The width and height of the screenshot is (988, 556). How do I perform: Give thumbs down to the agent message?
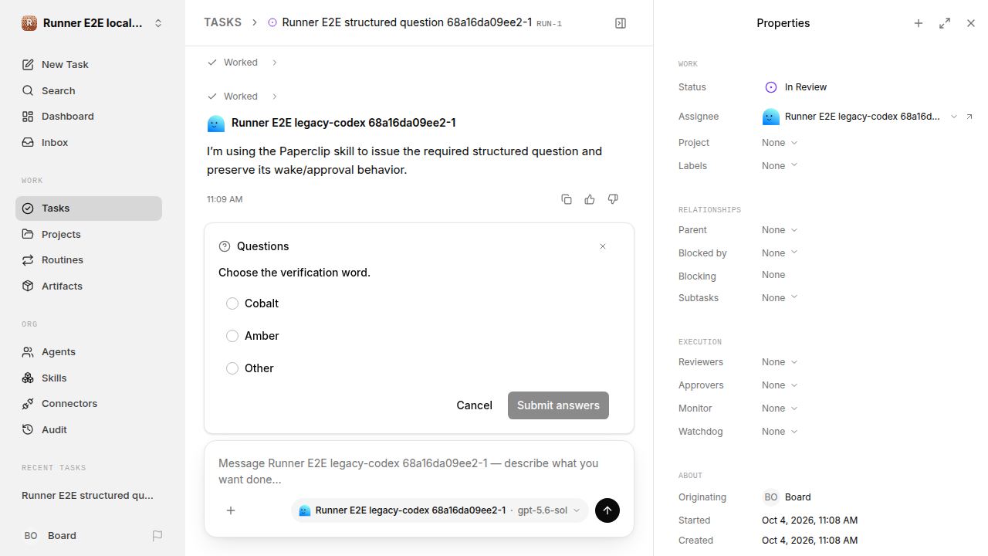click(x=613, y=199)
